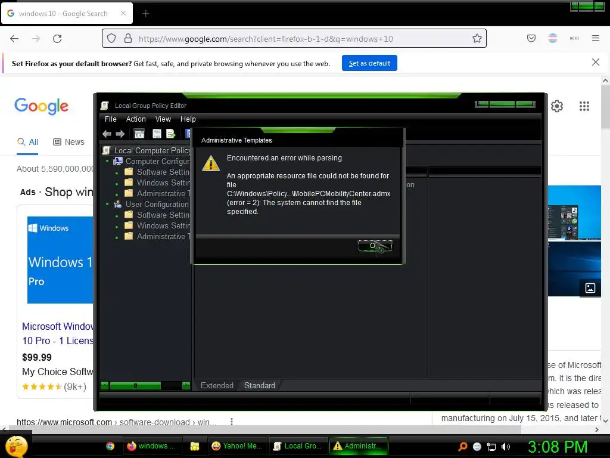The image size is (610, 458).
Task: Expand Windows Settings under Computer Configuration
Action: coord(117,184)
